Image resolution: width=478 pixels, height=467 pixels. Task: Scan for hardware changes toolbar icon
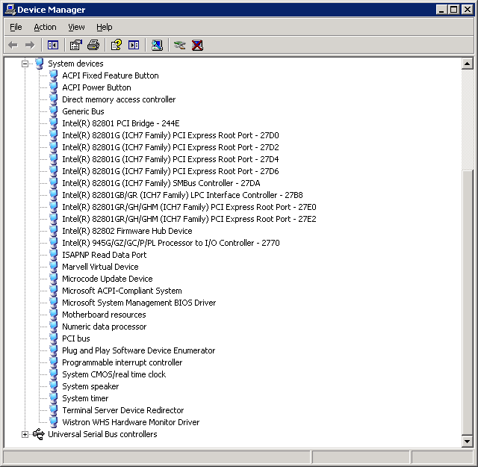157,45
